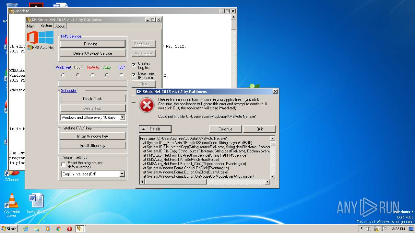
Task: Click scroll-right arrow in error details box
Action: coord(267,182)
